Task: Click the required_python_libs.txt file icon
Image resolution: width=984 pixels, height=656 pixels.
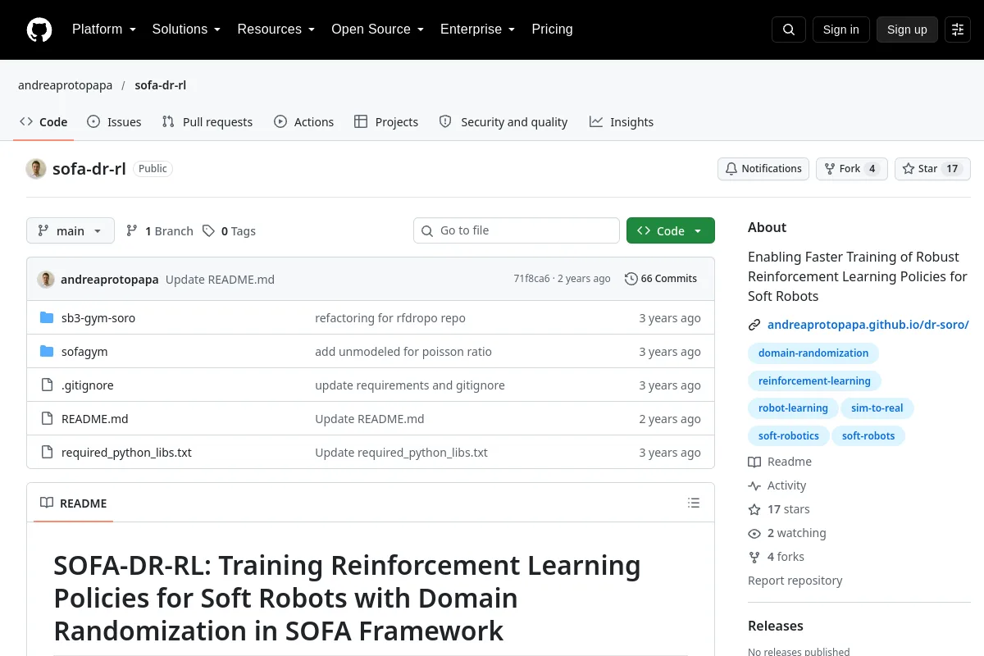Action: 47,452
